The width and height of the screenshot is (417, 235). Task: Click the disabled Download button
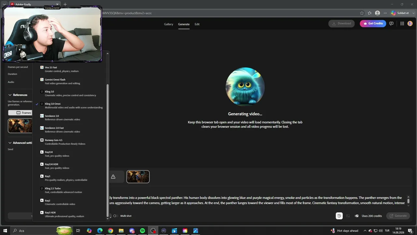pyautogui.click(x=341, y=23)
